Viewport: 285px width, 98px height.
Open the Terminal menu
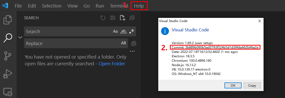(119, 6)
